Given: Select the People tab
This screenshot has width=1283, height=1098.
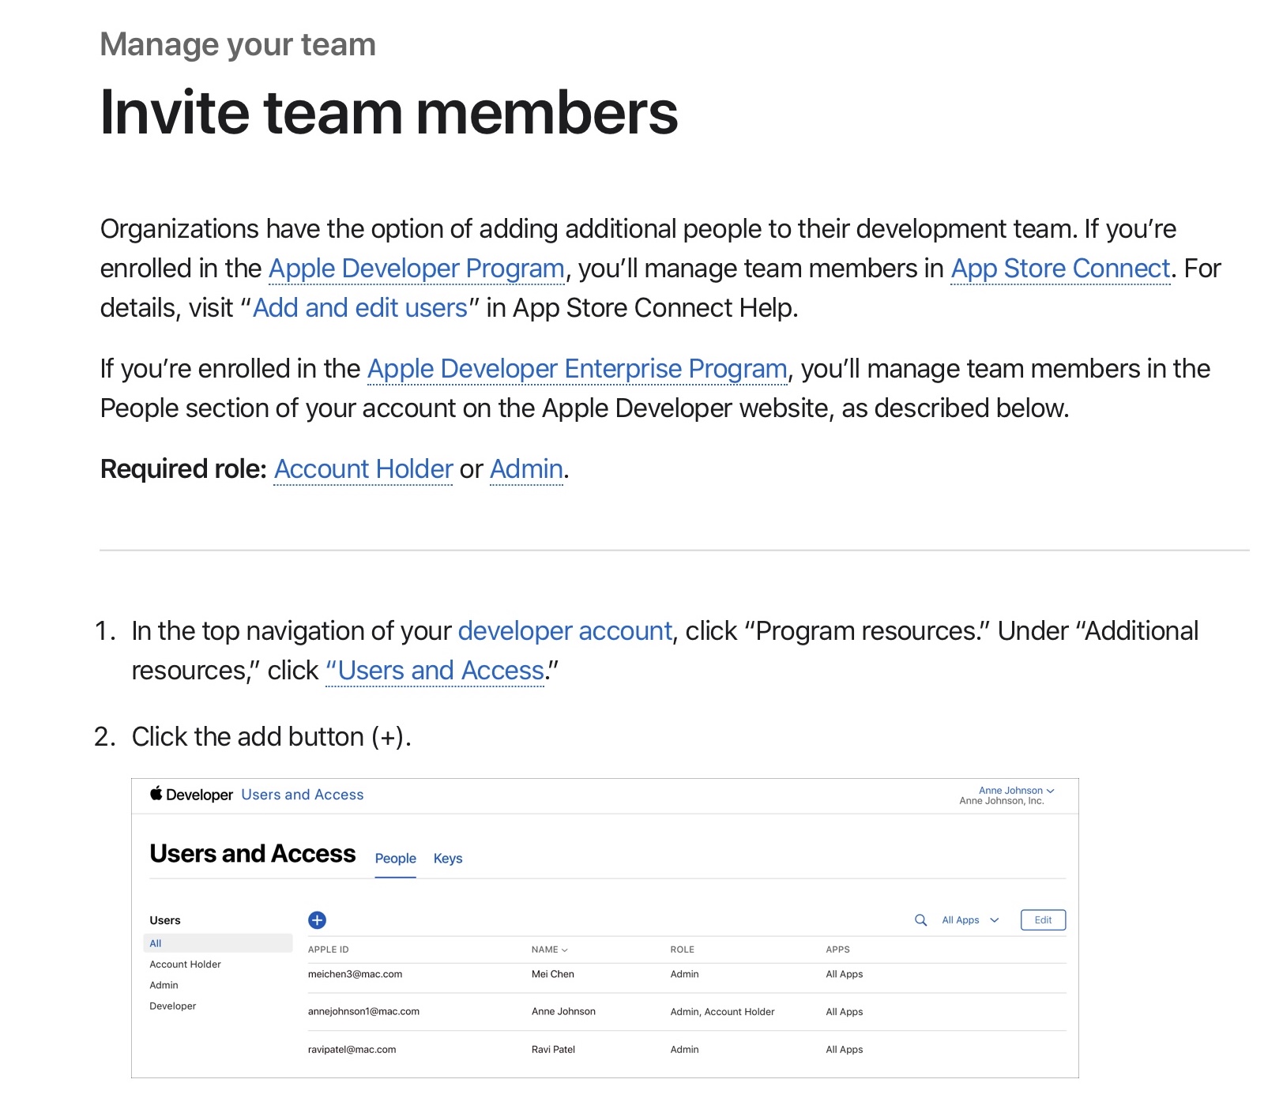Looking at the screenshot, I should click(x=395, y=859).
